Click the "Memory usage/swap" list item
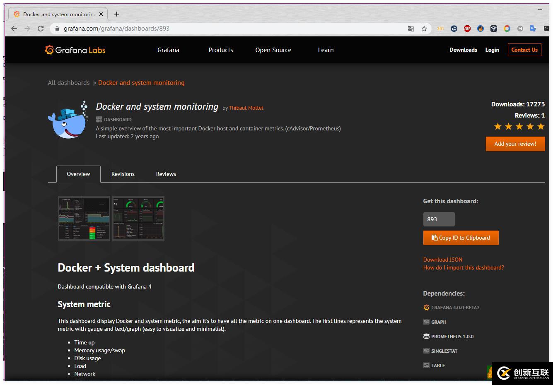Image resolution: width=553 pixels, height=385 pixels. 99,351
